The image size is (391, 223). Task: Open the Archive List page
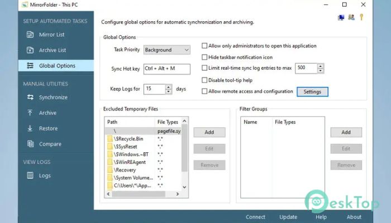[x=53, y=50]
